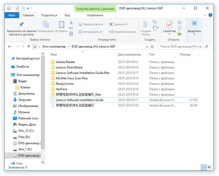Viewport: 219px width, 176px height.
Task: Click the Properties checkmark icon
Action: point(169,24)
